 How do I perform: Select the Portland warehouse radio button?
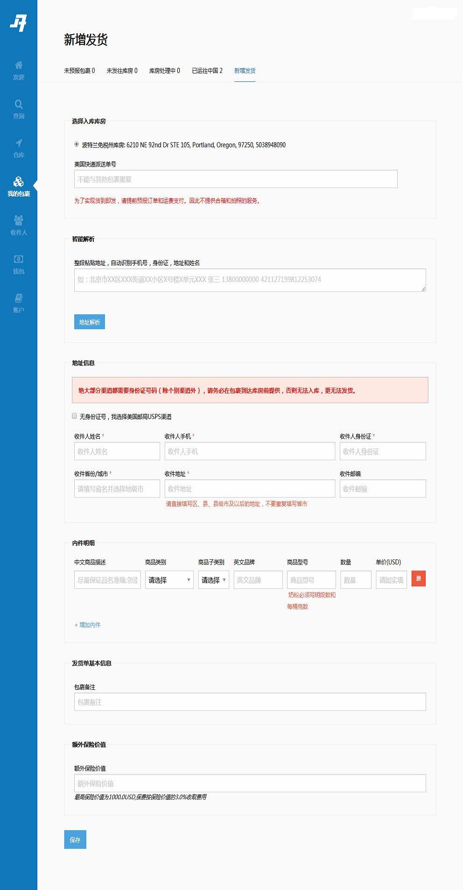pos(77,145)
